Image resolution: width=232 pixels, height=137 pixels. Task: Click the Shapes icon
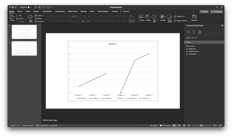click(x=148, y=17)
